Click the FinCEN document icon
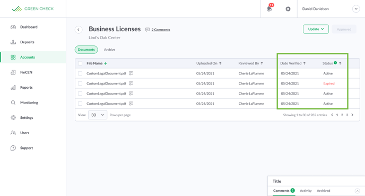 point(13,72)
